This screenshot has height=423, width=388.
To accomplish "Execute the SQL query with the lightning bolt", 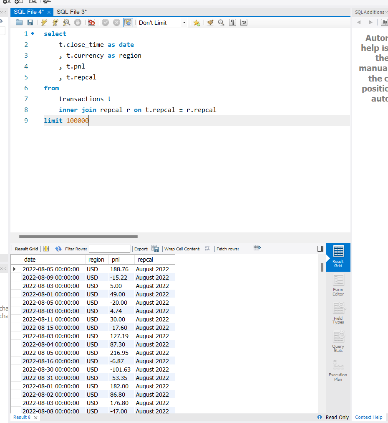I will [x=45, y=22].
